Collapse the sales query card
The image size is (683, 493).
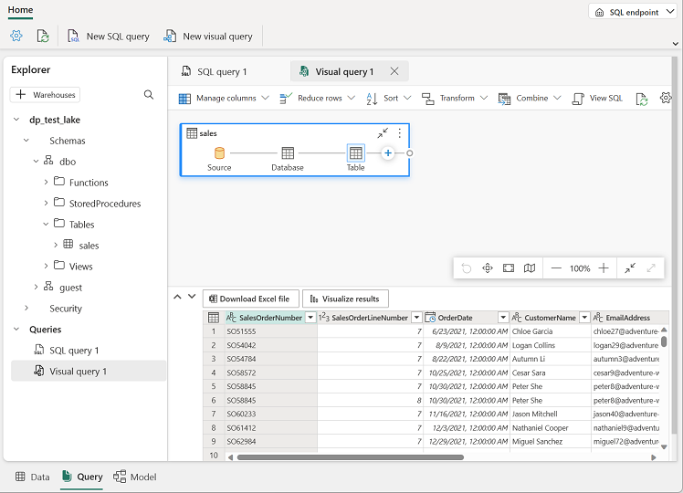[383, 132]
